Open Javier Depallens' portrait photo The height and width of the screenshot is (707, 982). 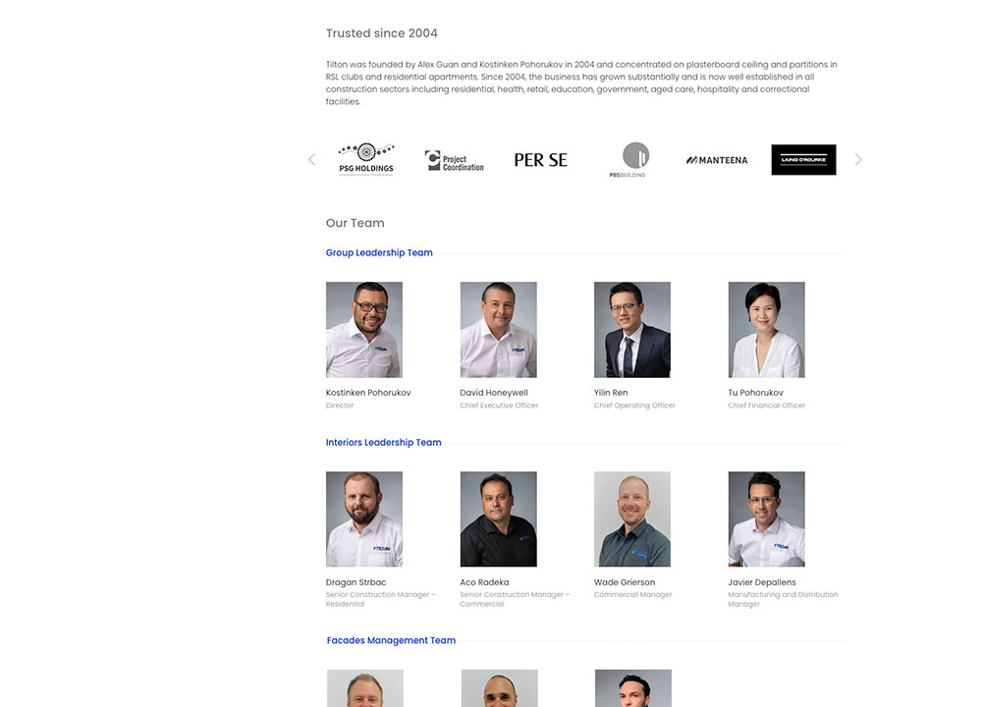[766, 519]
